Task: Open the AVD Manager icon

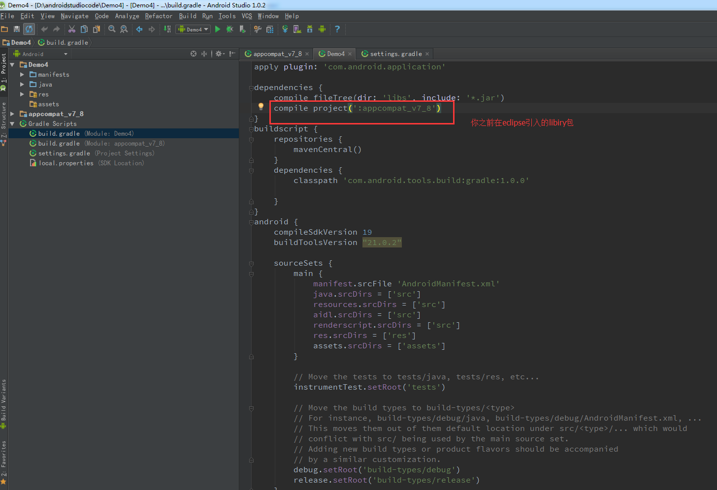Action: [x=297, y=29]
